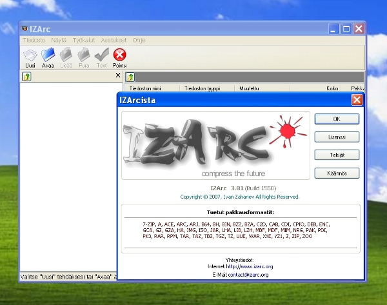Click the IZArc logo image in dialog
This screenshot has width=387, height=305.
(215, 145)
